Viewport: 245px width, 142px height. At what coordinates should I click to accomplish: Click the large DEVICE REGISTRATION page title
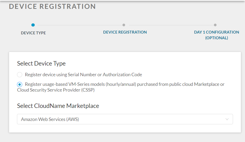pyautogui.click(x=52, y=7)
